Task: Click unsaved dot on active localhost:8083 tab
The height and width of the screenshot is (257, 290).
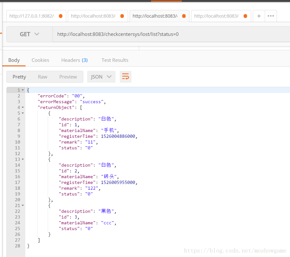Action: [x=184, y=16]
